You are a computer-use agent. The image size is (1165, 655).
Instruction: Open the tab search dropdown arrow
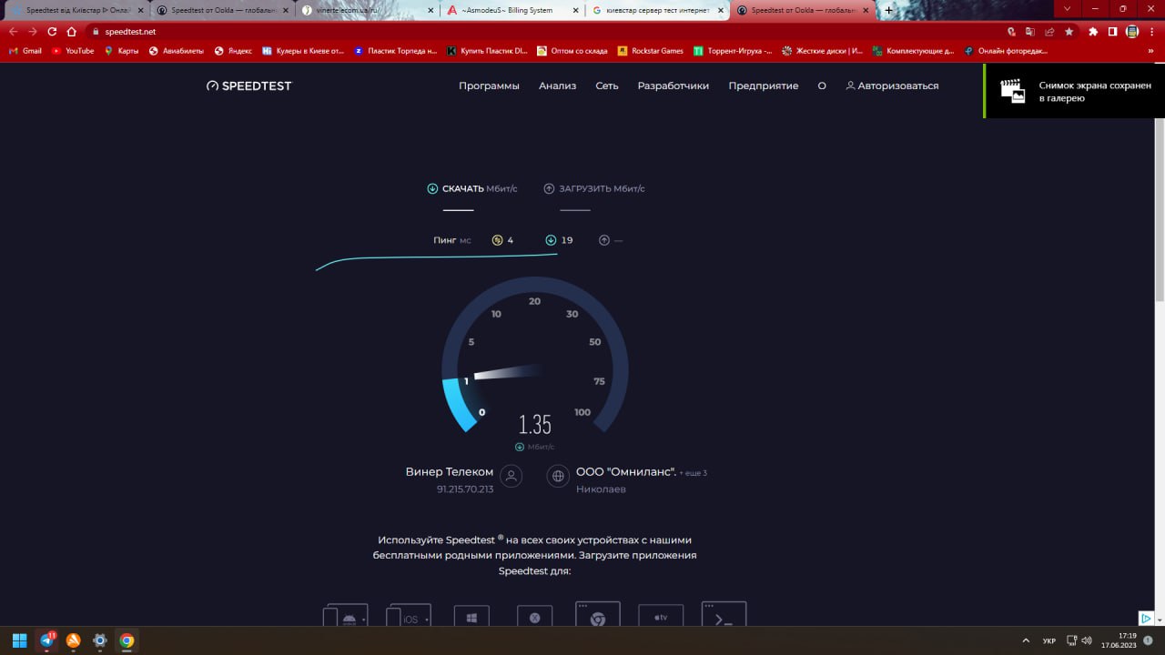coord(1068,9)
